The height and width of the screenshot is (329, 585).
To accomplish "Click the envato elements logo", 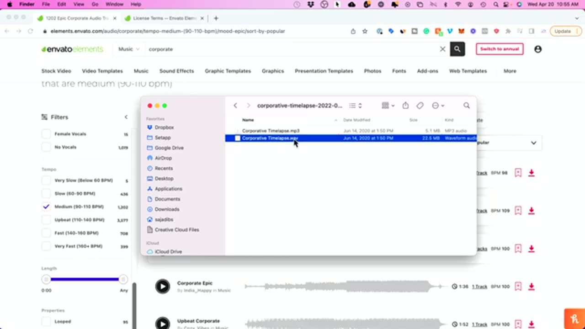I will 72,49.
